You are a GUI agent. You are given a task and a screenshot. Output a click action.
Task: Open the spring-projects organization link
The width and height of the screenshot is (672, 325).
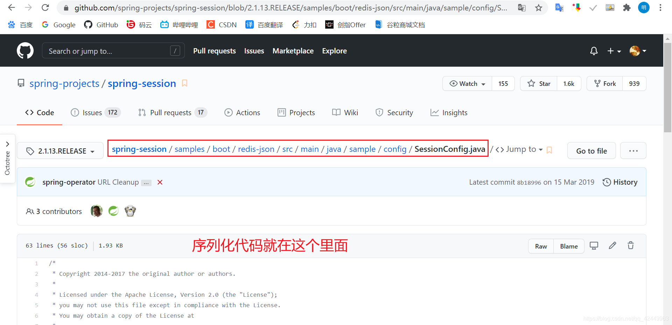64,83
